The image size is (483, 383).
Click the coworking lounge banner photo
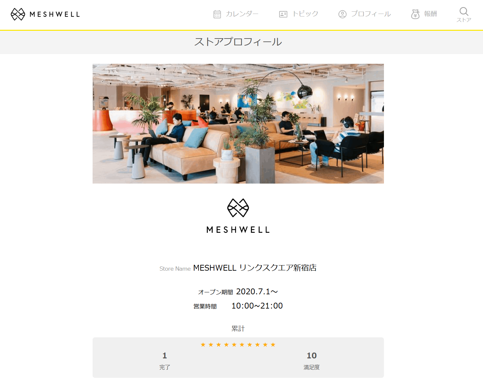point(238,124)
